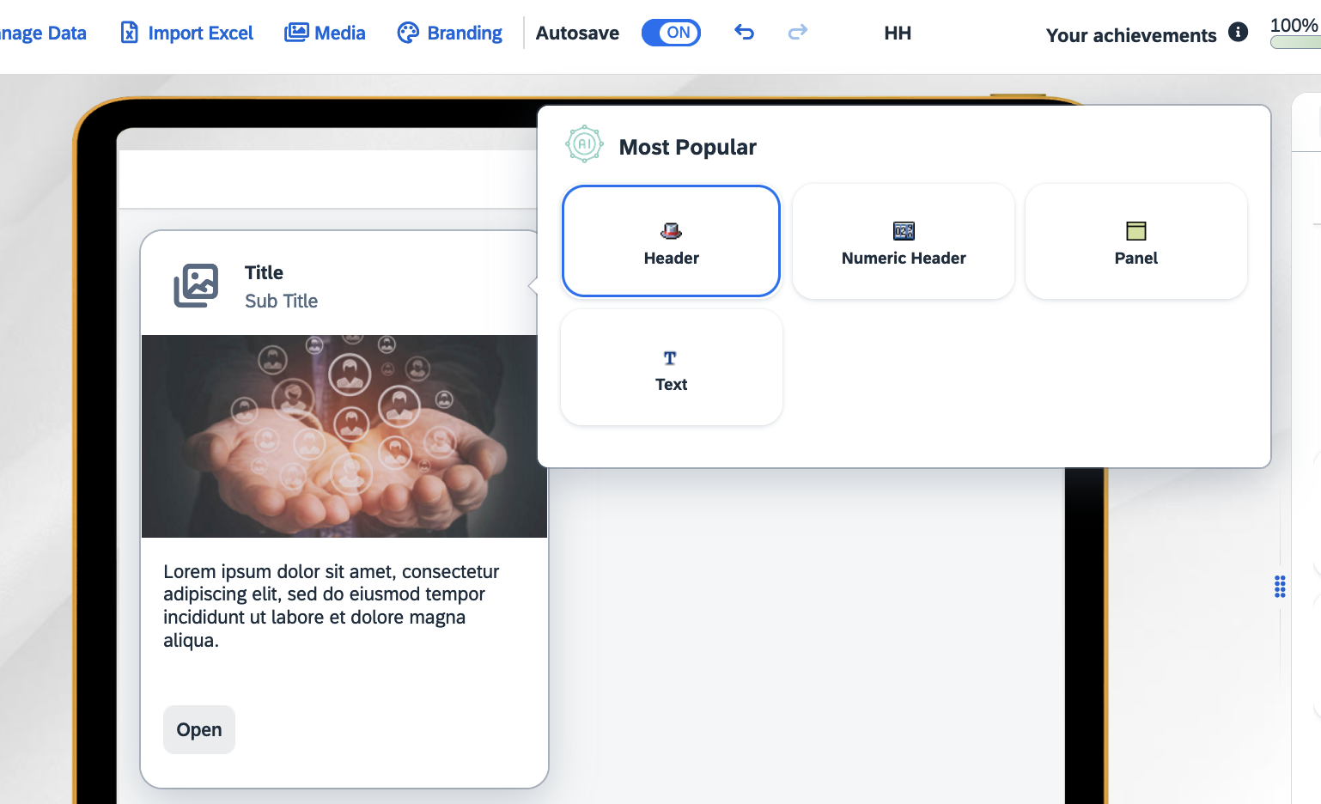The height and width of the screenshot is (804, 1321).
Task: Open the partially visible Manage Data item
Action: (x=43, y=33)
